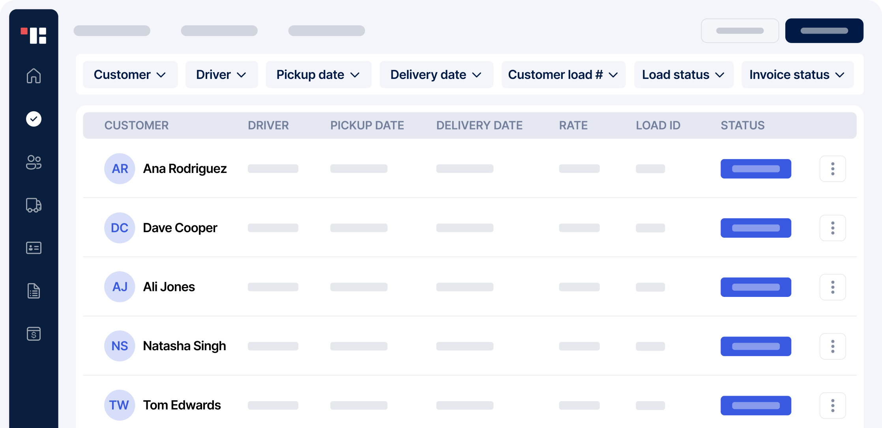The height and width of the screenshot is (428, 882).
Task: Click the truck dispatch icon in sidebar
Action: (x=34, y=205)
